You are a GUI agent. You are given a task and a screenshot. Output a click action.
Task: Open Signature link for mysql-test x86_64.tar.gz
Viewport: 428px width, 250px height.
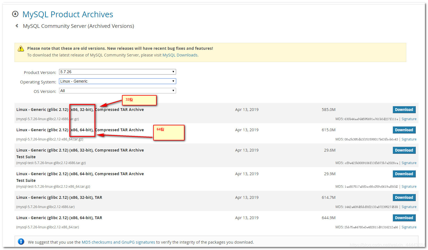pyautogui.click(x=409, y=187)
